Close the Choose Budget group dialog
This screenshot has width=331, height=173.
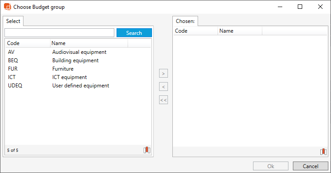(x=320, y=7)
